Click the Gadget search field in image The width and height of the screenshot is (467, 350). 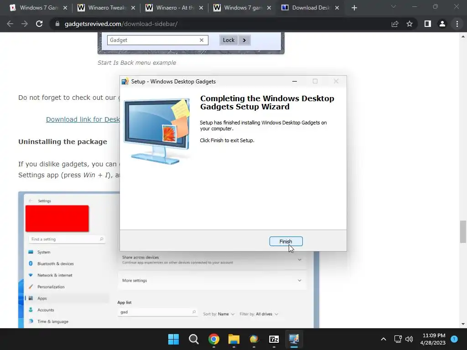[x=157, y=40]
